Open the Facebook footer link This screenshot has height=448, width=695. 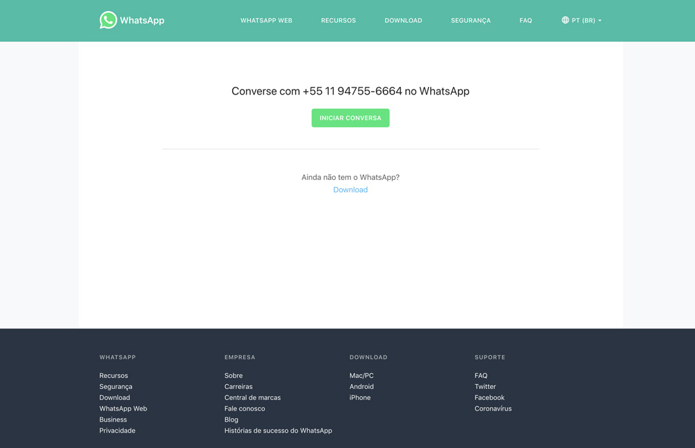tap(489, 397)
